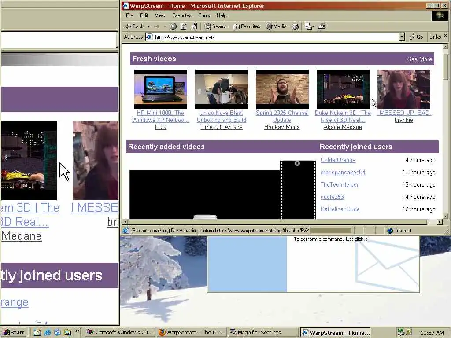The height and width of the screenshot is (338, 451).
Task: Click the Go button
Action: point(417,37)
